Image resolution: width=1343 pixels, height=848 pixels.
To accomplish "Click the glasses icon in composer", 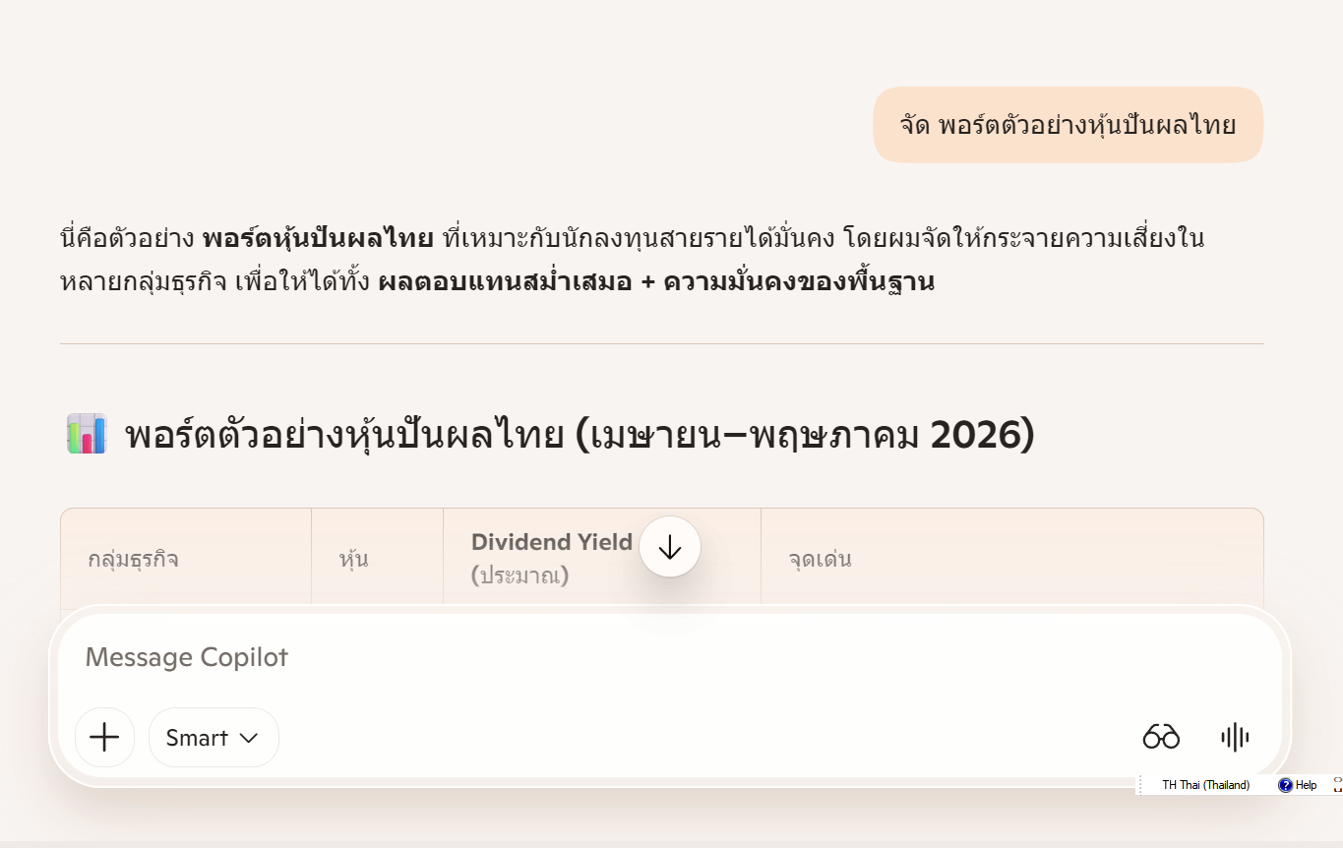I will click(x=1161, y=737).
